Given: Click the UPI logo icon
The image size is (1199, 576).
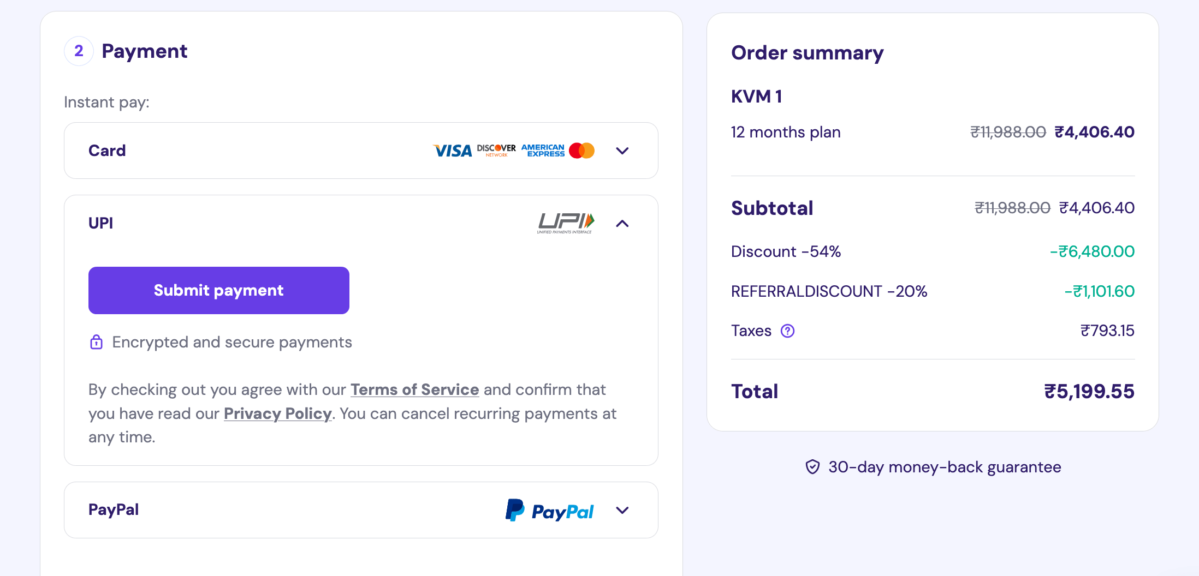Looking at the screenshot, I should click(x=566, y=223).
